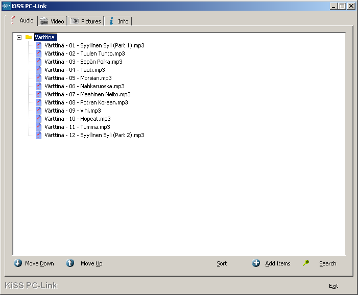The image size is (358, 295).
Task: Select the Varttina folder label
Action: coord(45,37)
